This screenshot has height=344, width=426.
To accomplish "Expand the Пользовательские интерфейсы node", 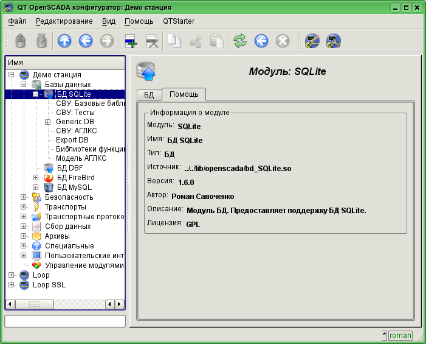I will [23, 256].
